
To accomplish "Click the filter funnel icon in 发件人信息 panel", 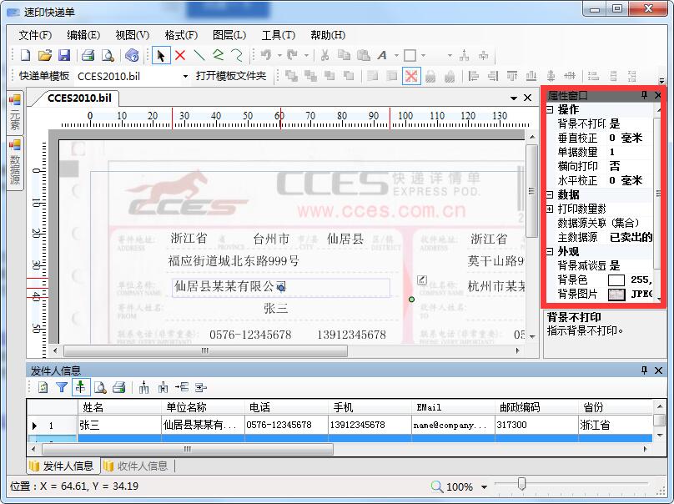I will (x=62, y=387).
